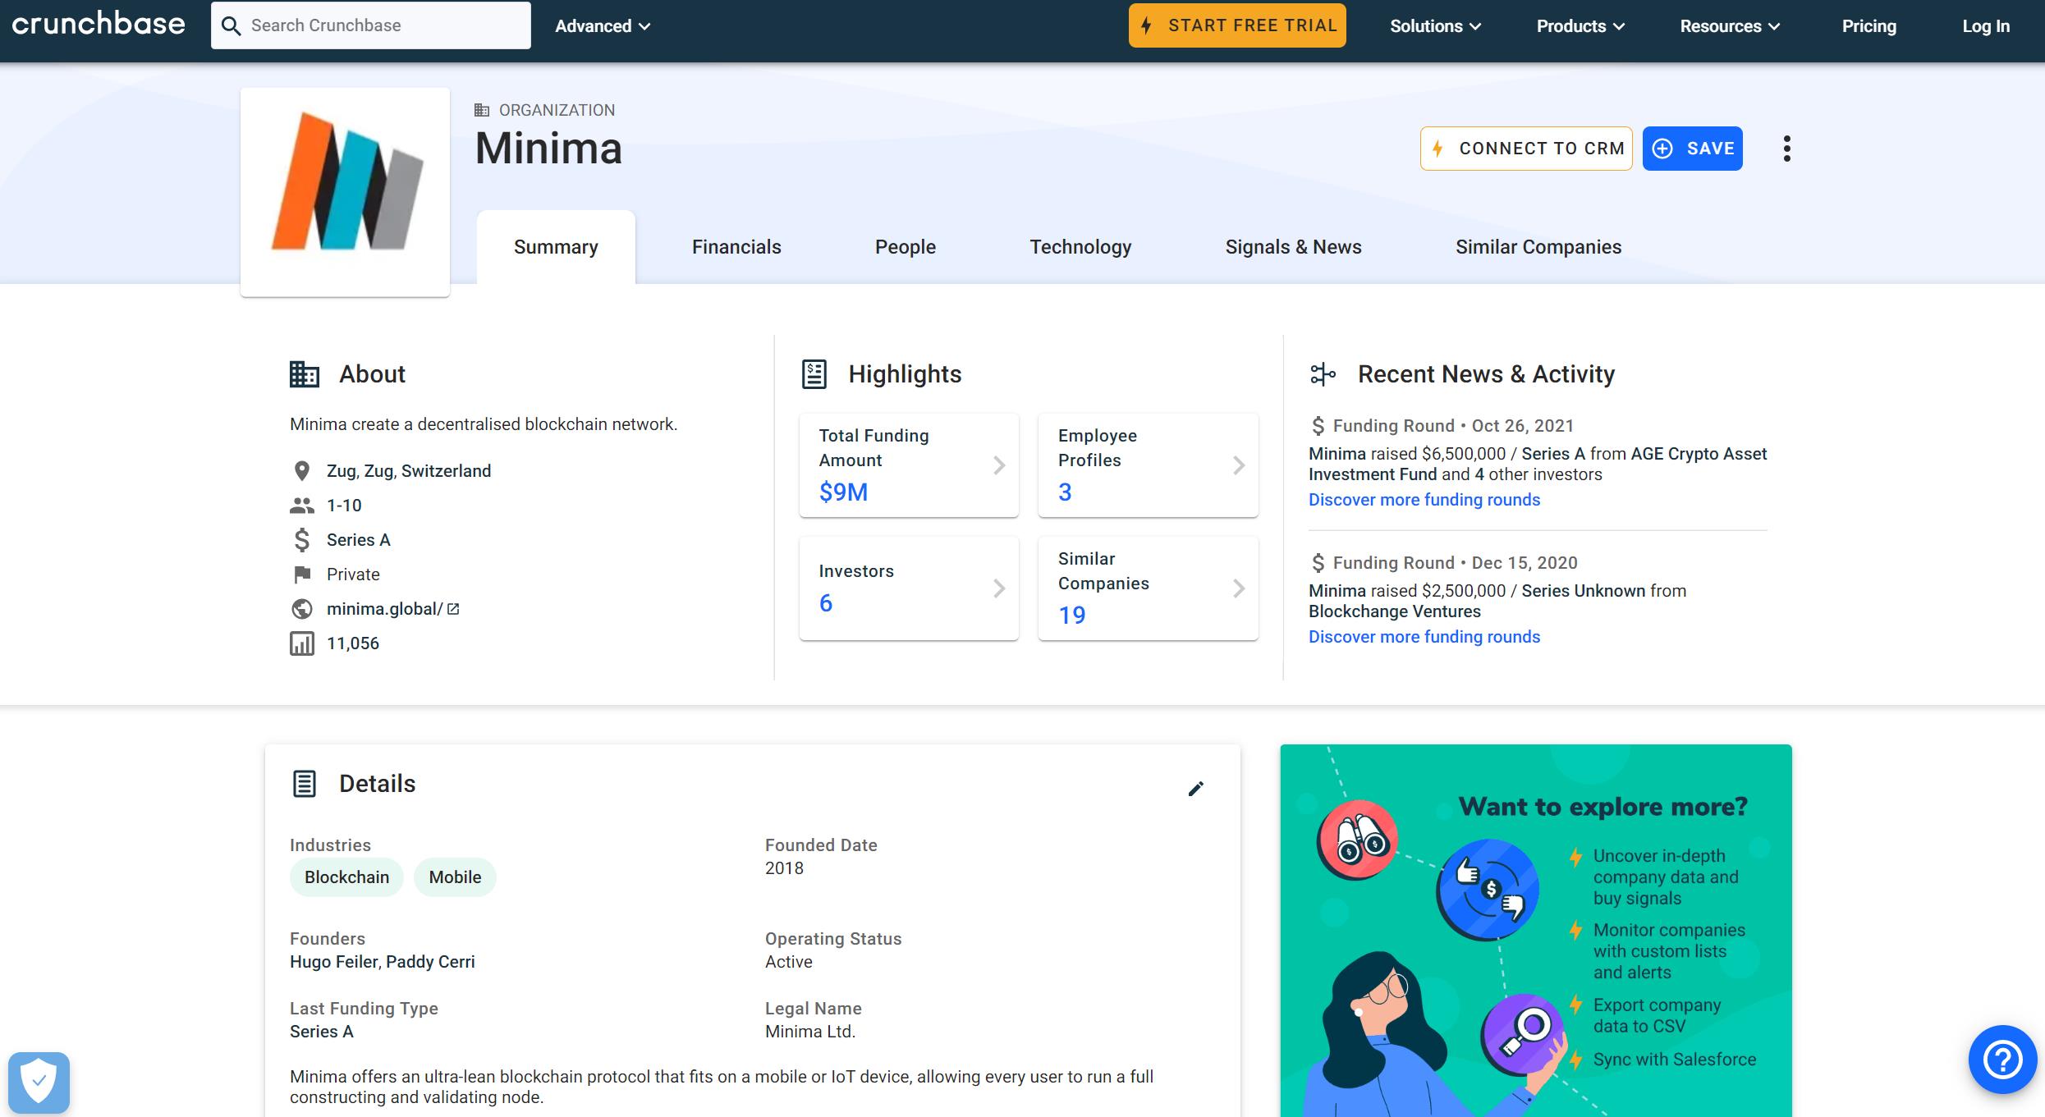Click the $9M total funding value
The image size is (2045, 1117).
[x=843, y=492]
